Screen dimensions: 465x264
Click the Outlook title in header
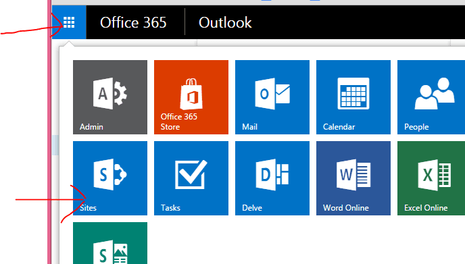tap(225, 22)
